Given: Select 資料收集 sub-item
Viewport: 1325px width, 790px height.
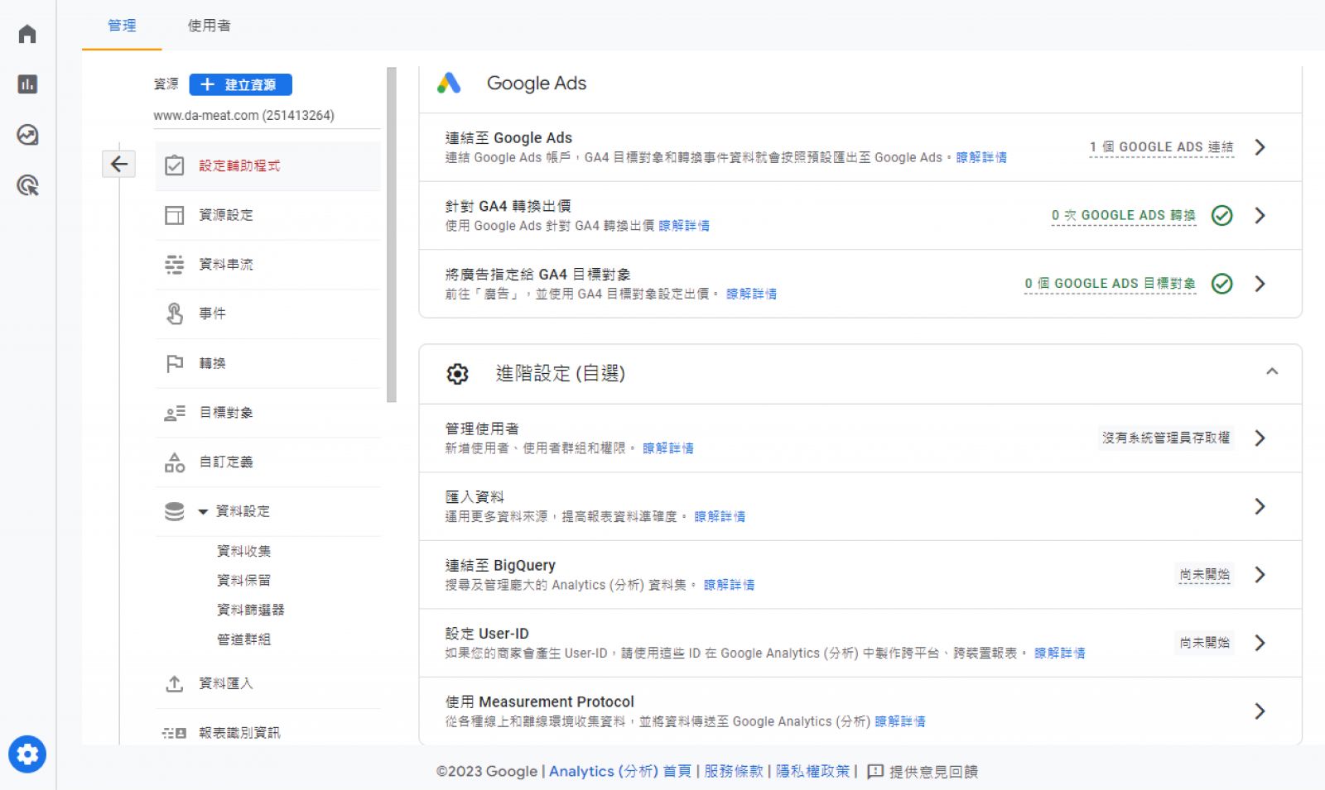Looking at the screenshot, I should pos(243,551).
